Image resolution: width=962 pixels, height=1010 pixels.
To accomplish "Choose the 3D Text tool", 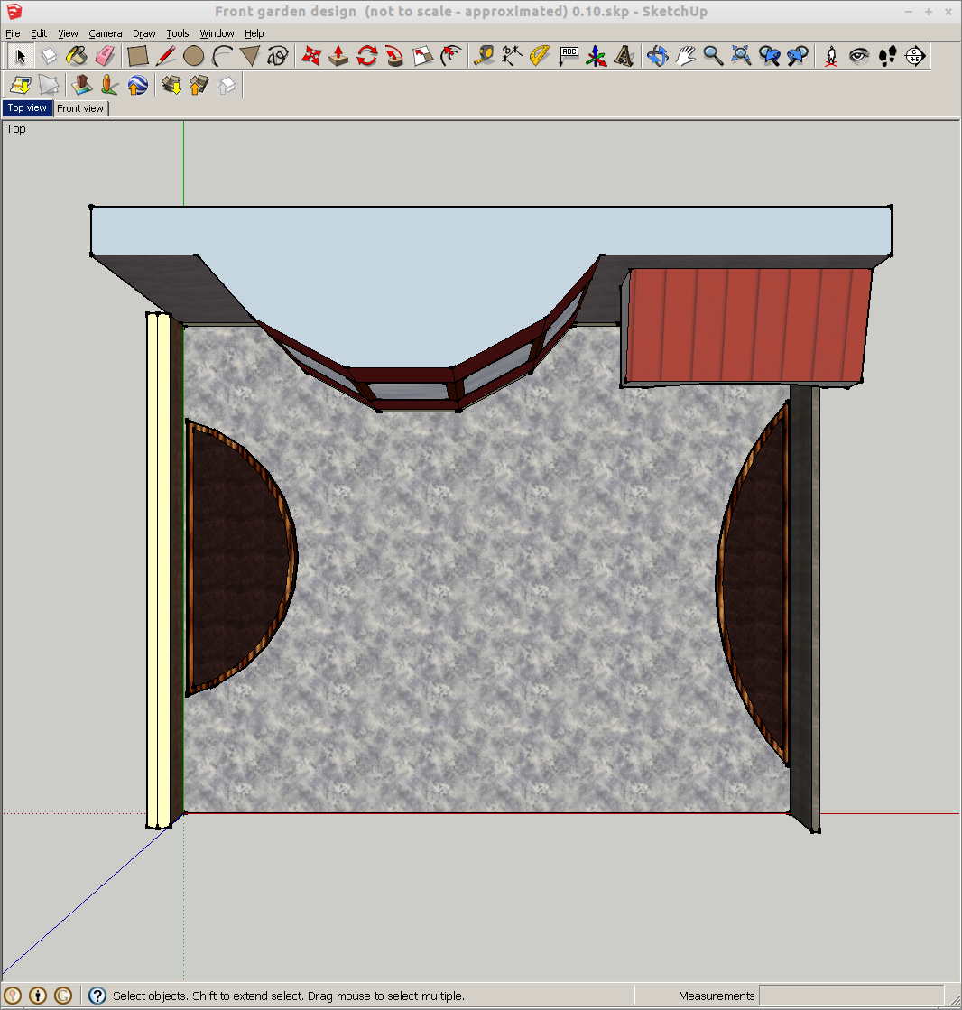I will (624, 56).
